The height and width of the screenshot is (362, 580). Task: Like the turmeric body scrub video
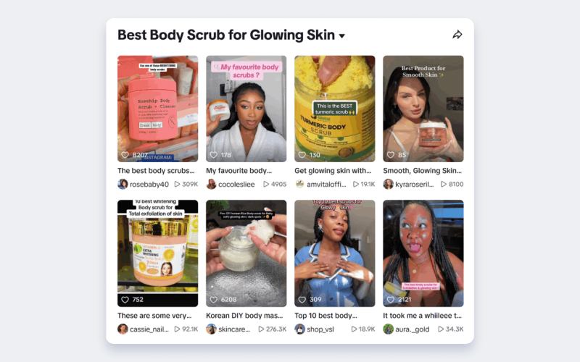[302, 155]
